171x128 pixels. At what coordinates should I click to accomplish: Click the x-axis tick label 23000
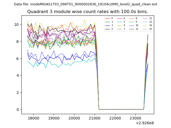click(x=135, y=118)
